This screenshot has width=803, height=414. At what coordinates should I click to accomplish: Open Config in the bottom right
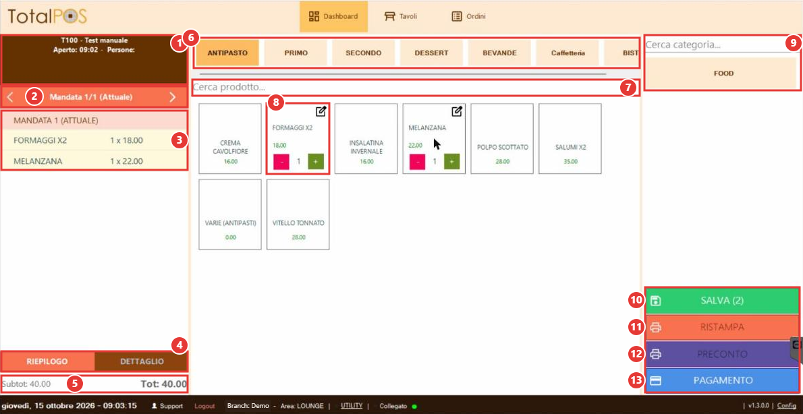coord(787,406)
